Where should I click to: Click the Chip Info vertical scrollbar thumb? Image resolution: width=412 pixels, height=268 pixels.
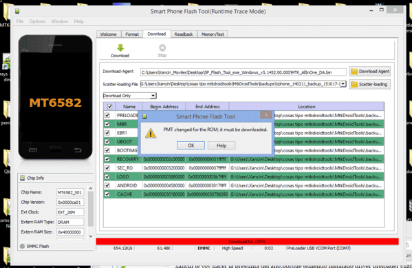point(91,209)
